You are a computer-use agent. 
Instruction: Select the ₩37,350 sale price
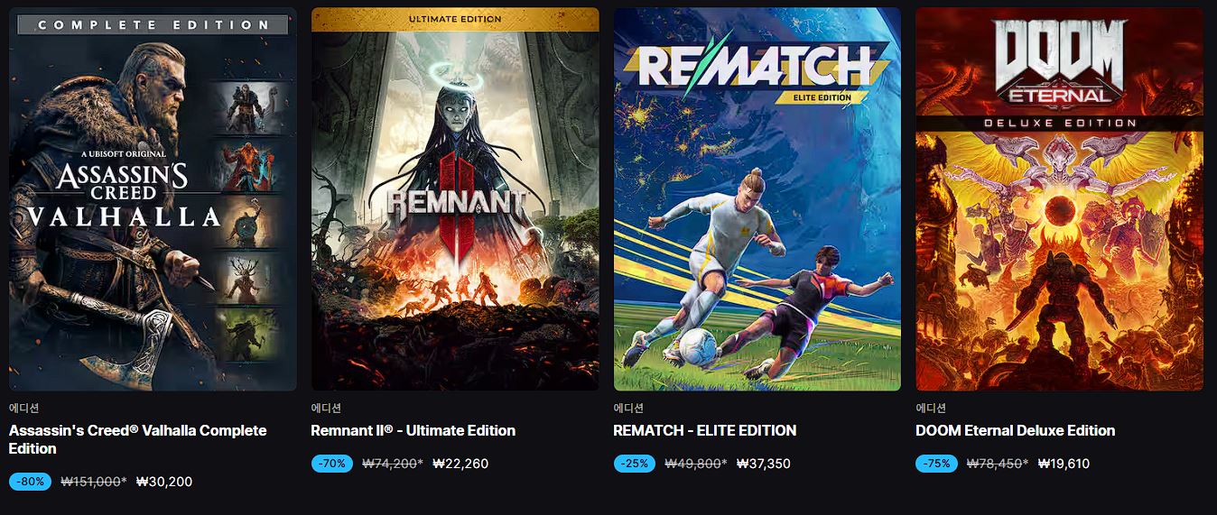[763, 464]
